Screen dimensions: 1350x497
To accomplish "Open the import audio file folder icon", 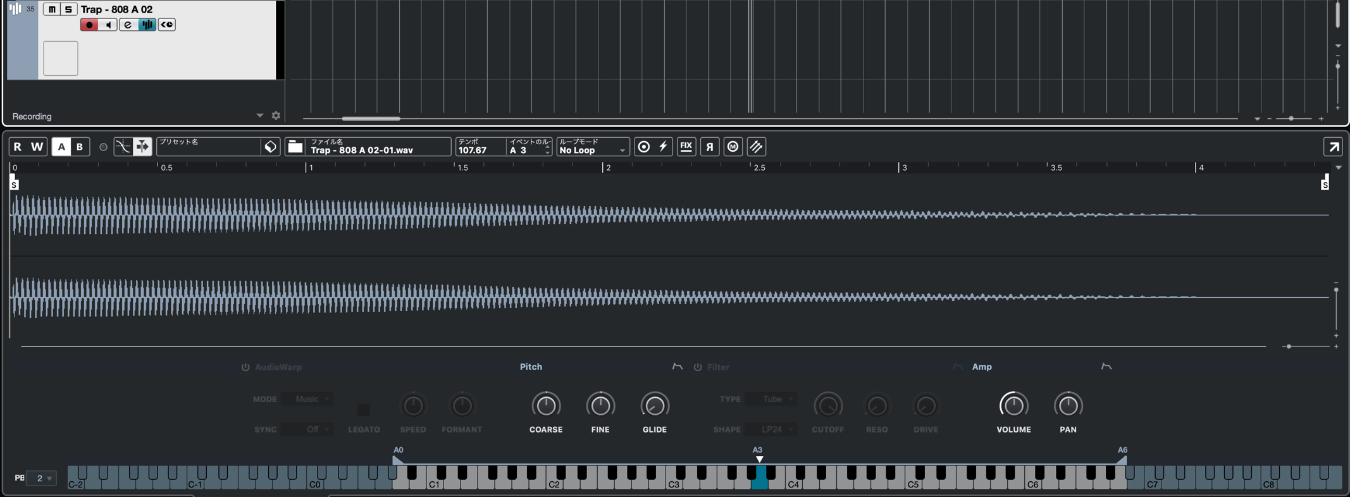I will click(295, 147).
